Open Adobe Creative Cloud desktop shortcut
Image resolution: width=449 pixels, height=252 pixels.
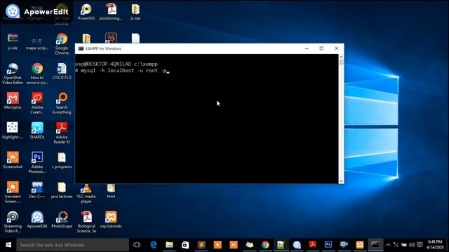(37, 103)
